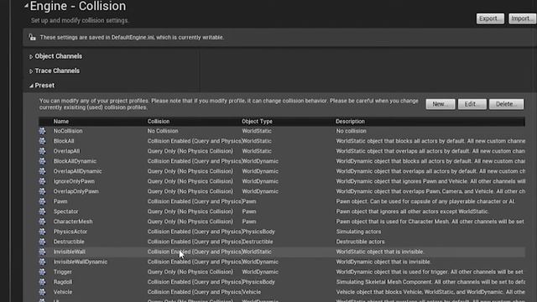537x302 pixels.
Task: Click the Description column header
Action: pyautogui.click(x=350, y=121)
